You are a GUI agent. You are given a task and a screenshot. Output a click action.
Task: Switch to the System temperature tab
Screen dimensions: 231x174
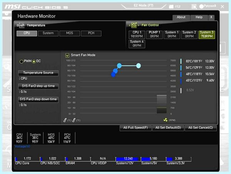point(48,33)
